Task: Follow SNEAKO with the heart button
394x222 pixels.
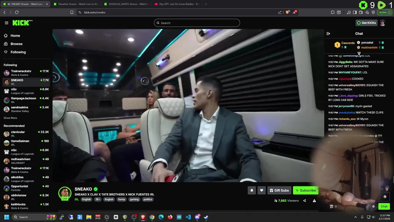Action: 262,191
